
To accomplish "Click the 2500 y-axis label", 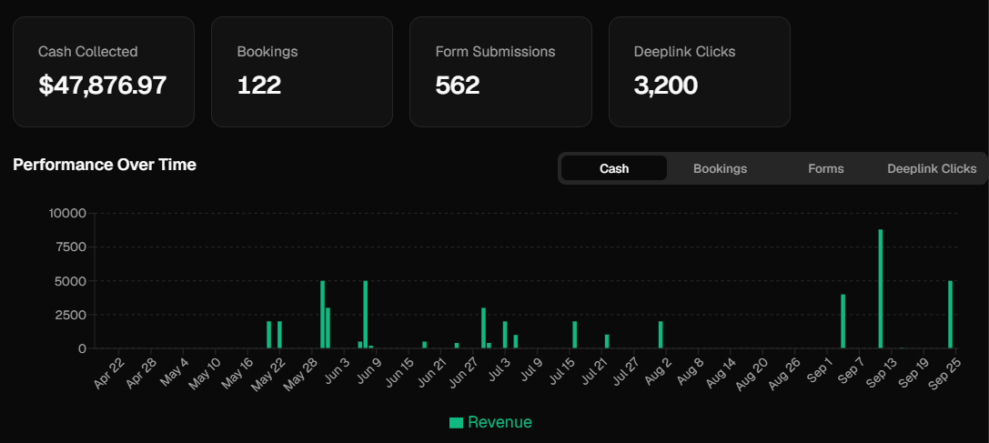I will pyautogui.click(x=70, y=314).
